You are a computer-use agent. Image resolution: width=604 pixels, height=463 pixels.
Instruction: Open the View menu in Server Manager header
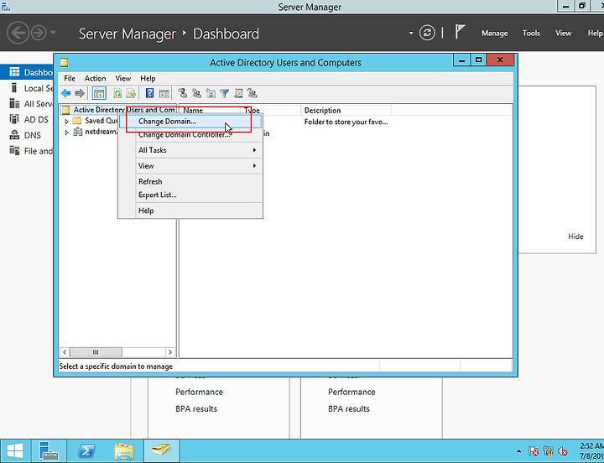pyautogui.click(x=563, y=33)
